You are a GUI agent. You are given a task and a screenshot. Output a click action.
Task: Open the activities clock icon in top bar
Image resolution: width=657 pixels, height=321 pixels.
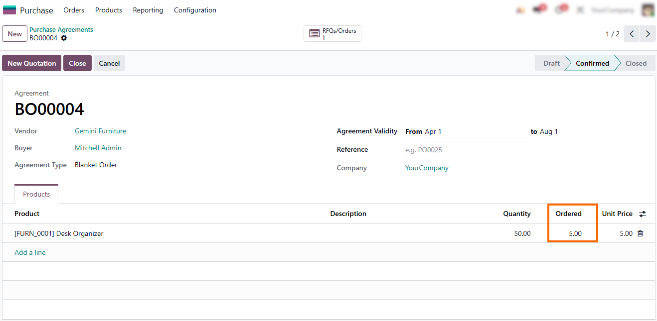click(x=559, y=10)
